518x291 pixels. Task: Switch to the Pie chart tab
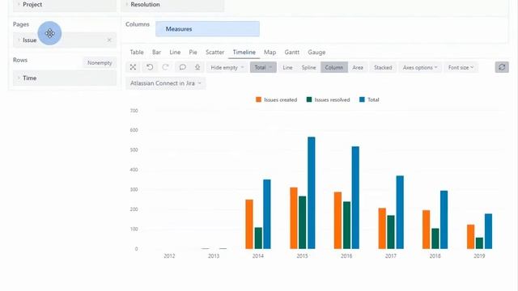(193, 52)
